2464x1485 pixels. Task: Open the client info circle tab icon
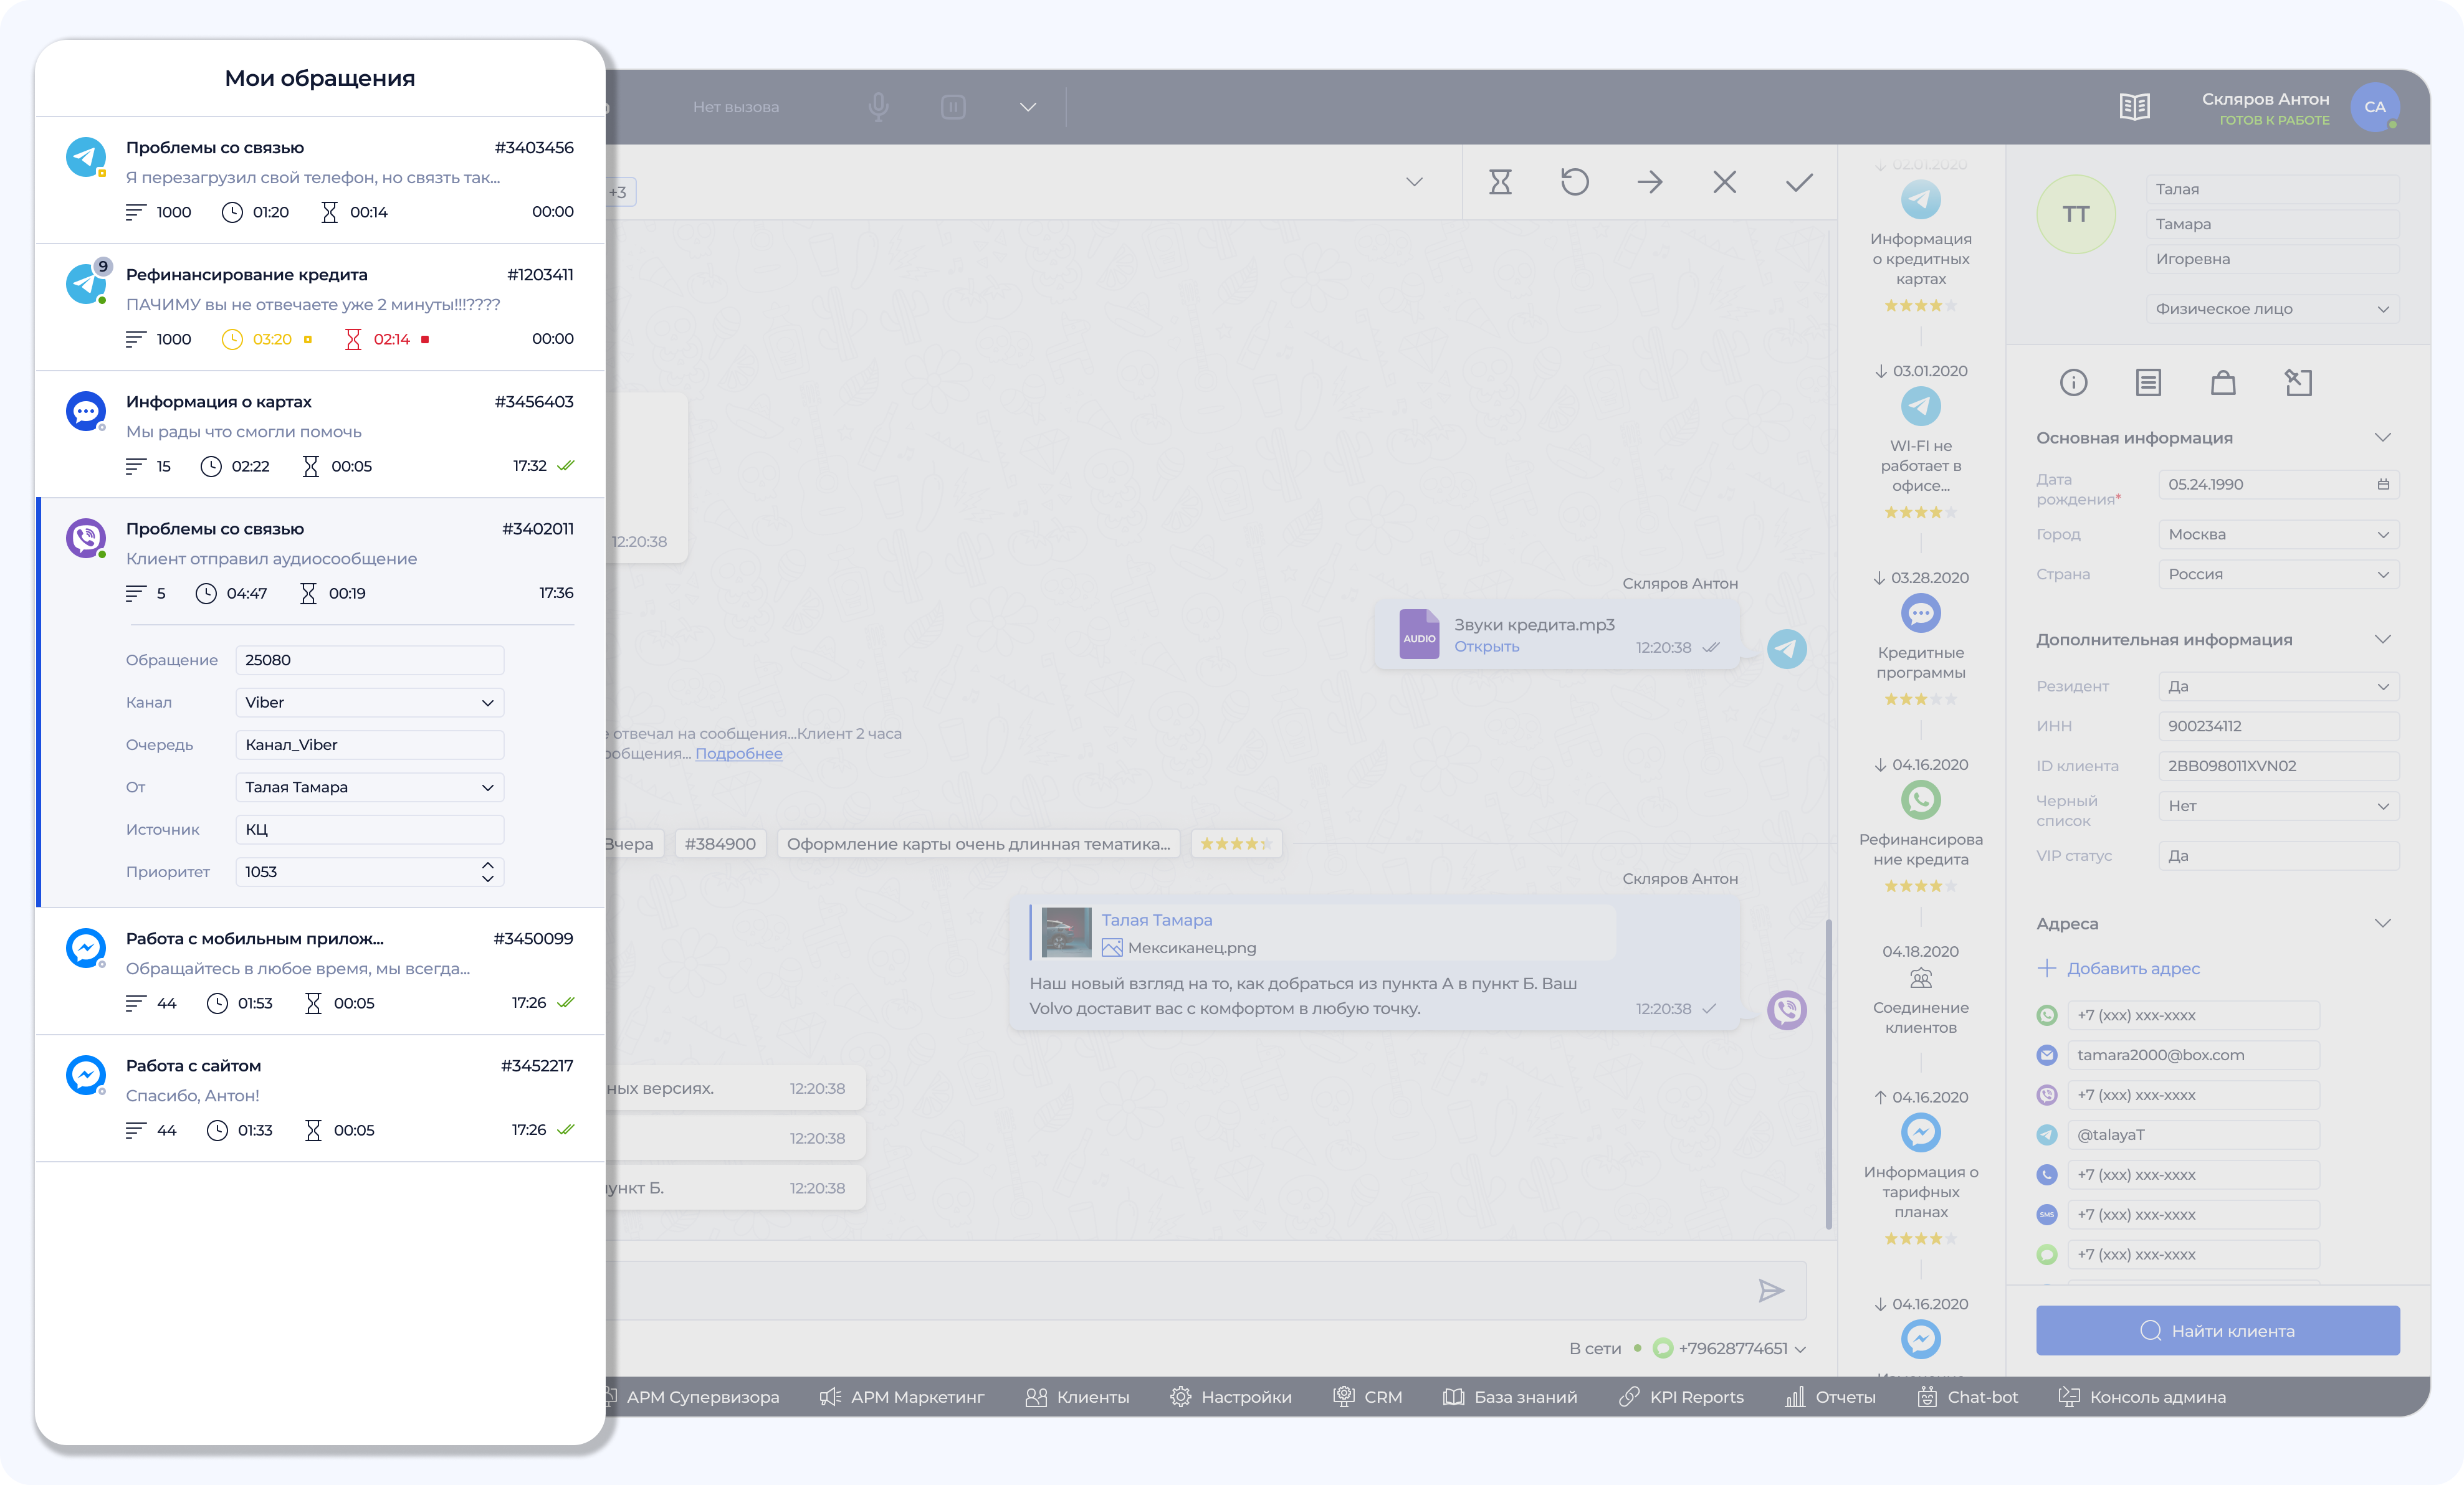tap(2073, 382)
